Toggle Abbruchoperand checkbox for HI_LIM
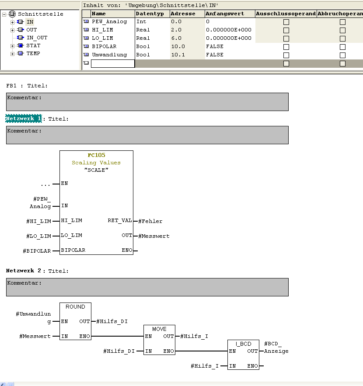Viewport: 363px width, 386px height. (x=342, y=30)
